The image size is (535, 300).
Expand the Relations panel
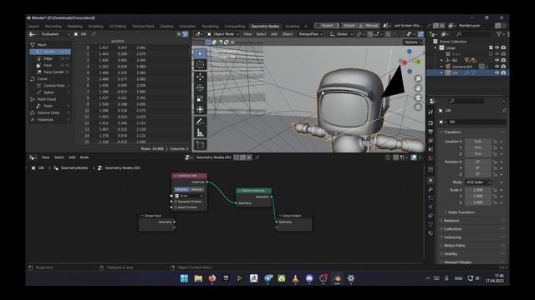point(472,221)
